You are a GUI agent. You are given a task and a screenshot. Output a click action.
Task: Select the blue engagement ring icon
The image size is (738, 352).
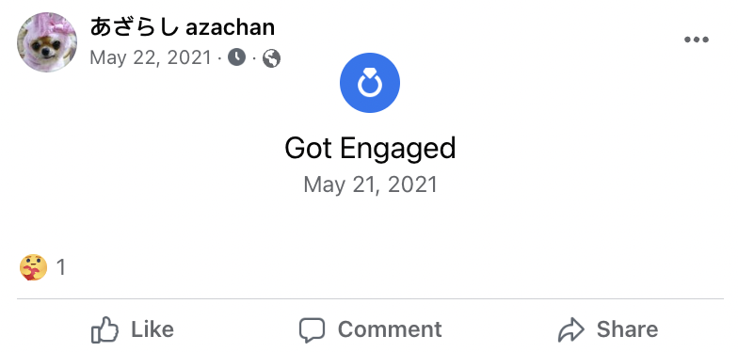pyautogui.click(x=370, y=83)
